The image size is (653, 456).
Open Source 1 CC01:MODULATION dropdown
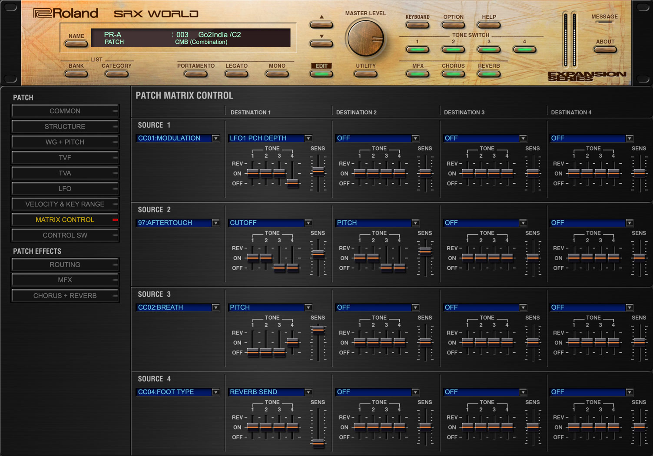click(x=178, y=138)
